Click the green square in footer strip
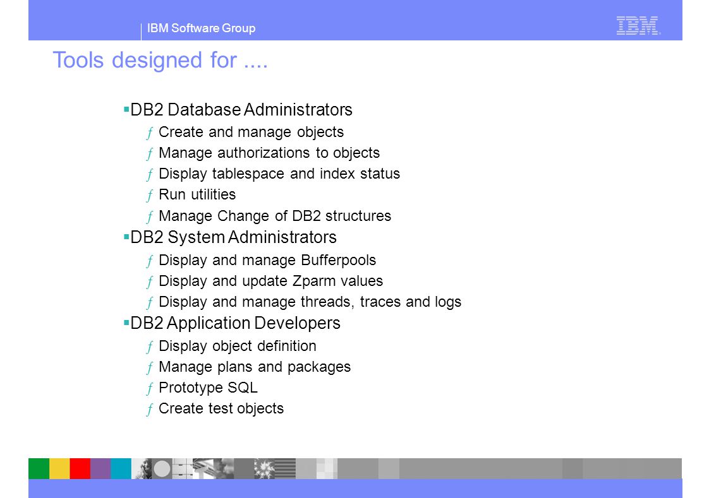The image size is (709, 498). [39, 469]
